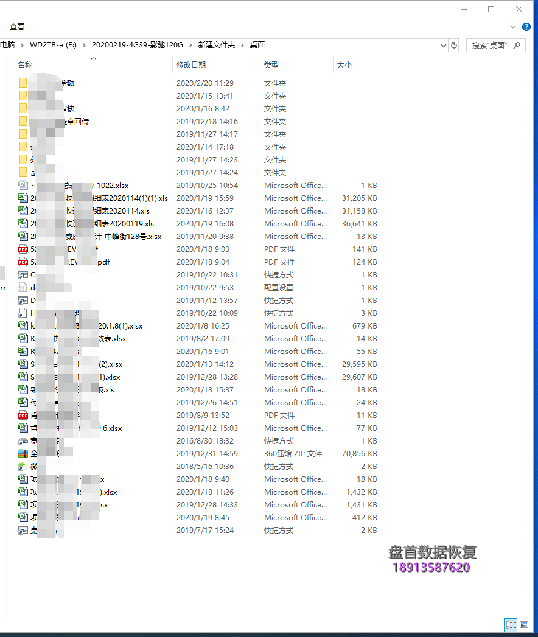
Task: Click Excel icon of 细表20200119.xls file
Action: coord(23,223)
